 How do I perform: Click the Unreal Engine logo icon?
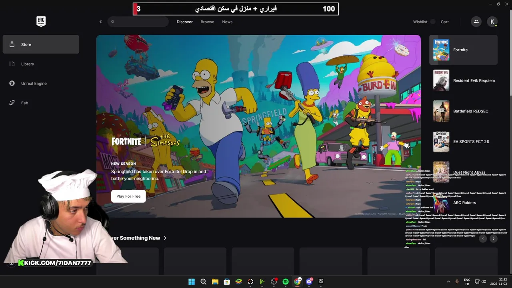[x=12, y=83]
